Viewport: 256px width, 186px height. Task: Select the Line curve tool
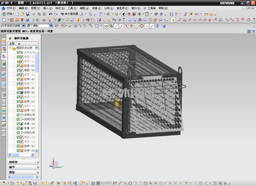(180, 20)
